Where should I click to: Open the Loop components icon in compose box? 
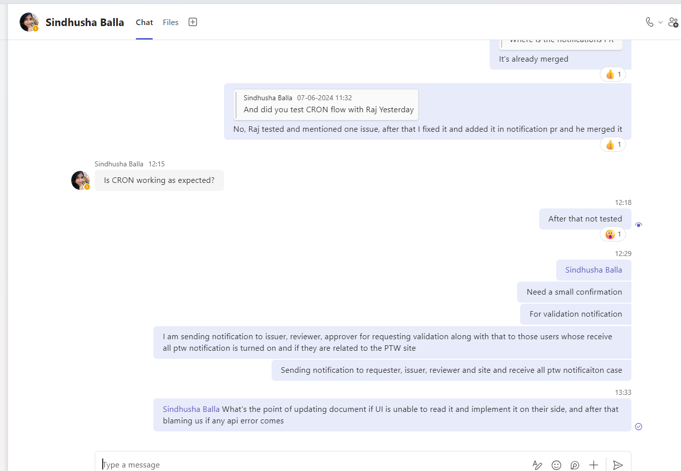pyautogui.click(x=575, y=465)
